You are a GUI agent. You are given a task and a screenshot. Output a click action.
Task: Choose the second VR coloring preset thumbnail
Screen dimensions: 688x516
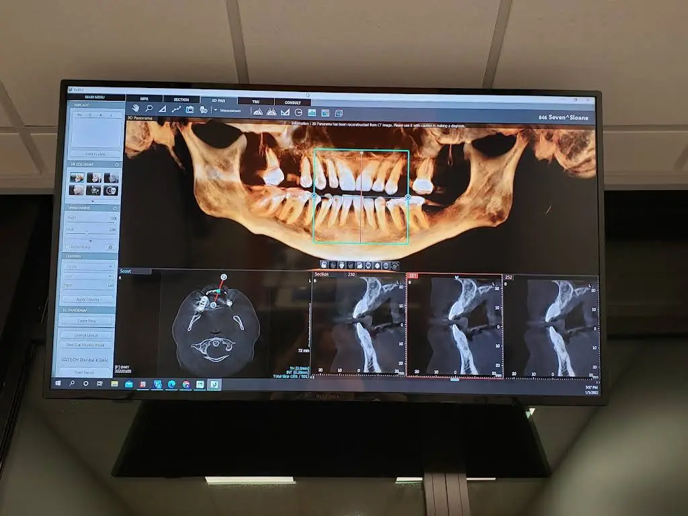coord(94,177)
